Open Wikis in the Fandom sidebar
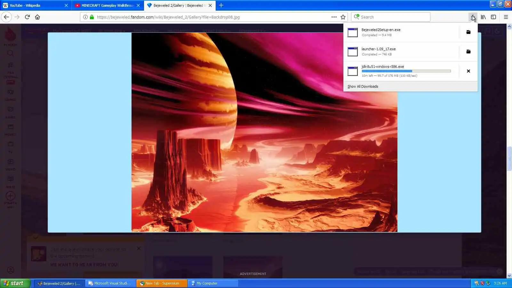This screenshot has width=512, height=288. 11,182
